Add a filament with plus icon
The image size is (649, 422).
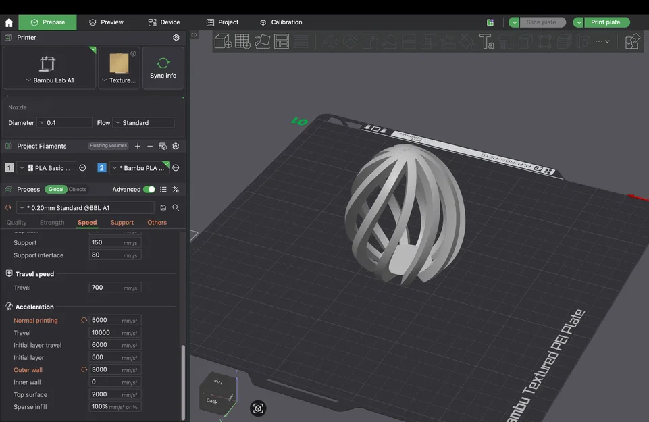click(138, 146)
